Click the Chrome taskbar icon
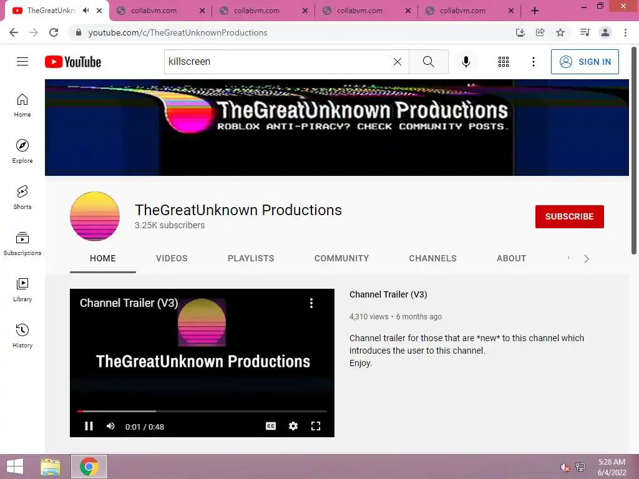This screenshot has height=479, width=639. point(89,467)
